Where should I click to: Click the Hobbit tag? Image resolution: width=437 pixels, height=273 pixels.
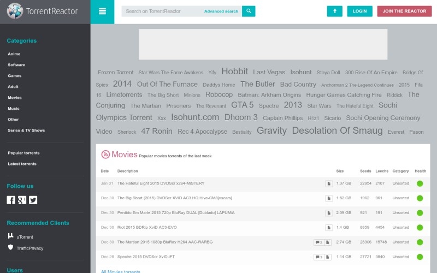[x=235, y=72]
